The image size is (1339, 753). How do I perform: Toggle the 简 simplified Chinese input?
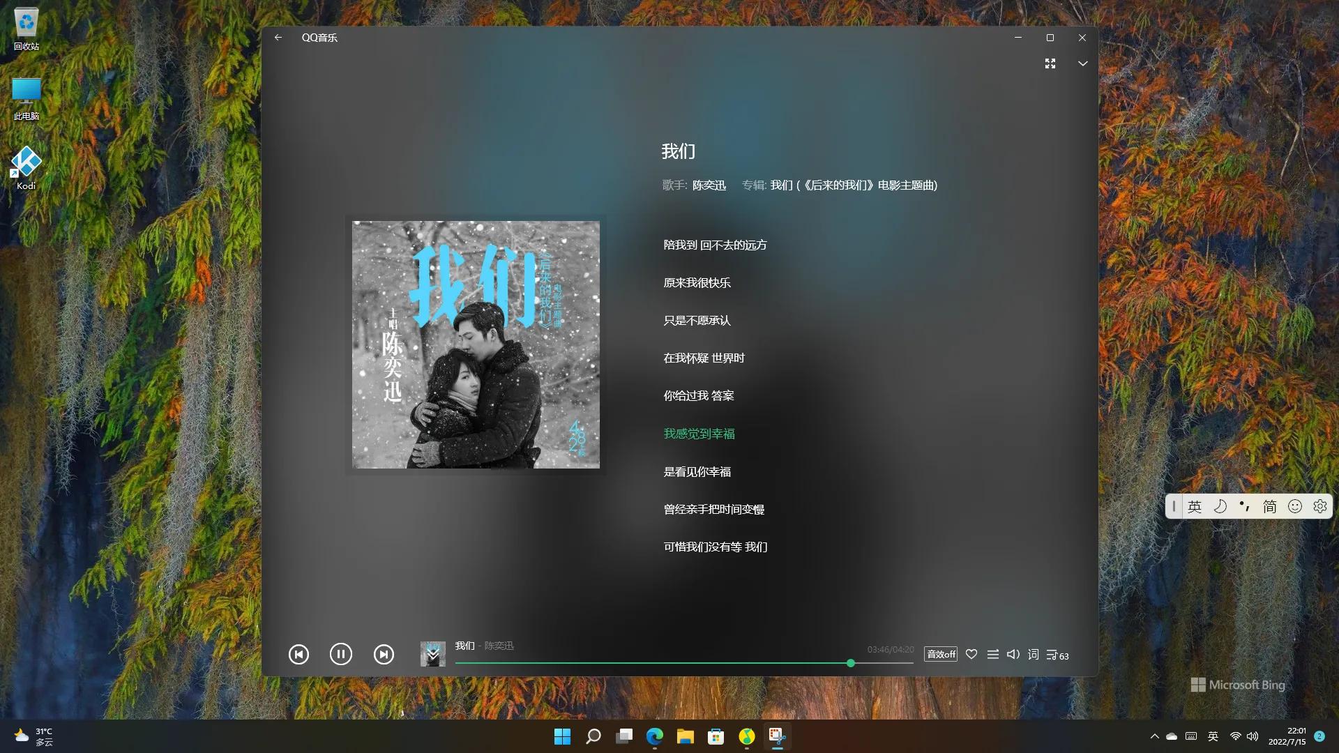click(1270, 507)
